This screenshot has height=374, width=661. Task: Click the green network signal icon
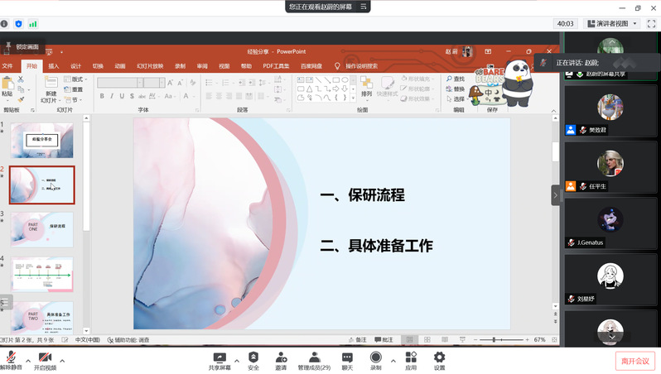[x=33, y=24]
